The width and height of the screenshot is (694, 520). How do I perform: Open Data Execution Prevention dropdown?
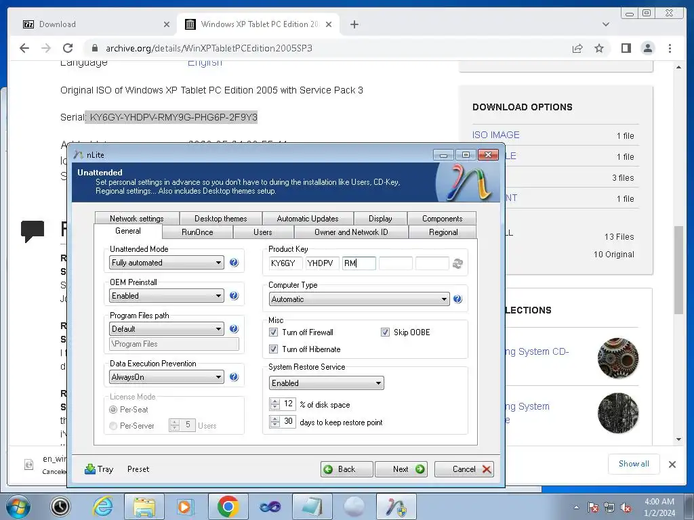coord(167,377)
